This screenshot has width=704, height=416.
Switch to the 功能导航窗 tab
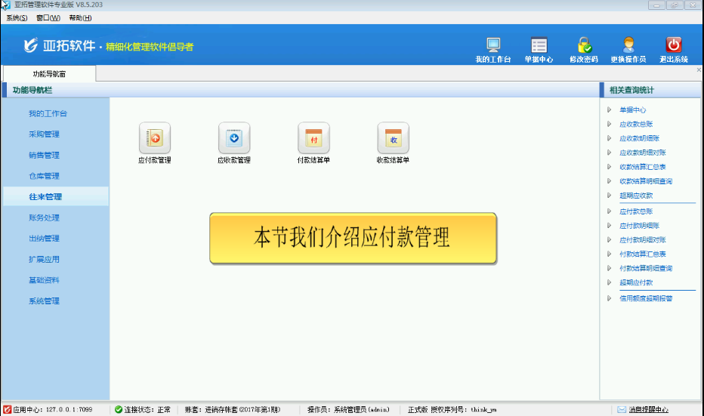click(49, 74)
